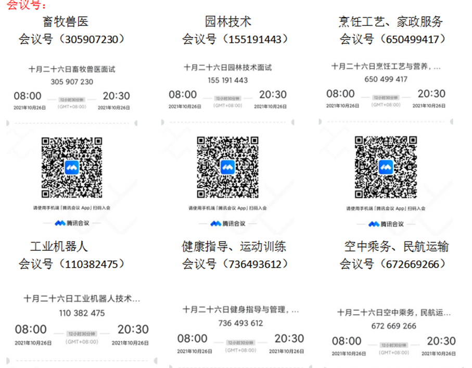The image size is (472, 368).
Task: Click the 腾讯会议 logo below 畜牧兽医 QR code
Action: tap(72, 223)
